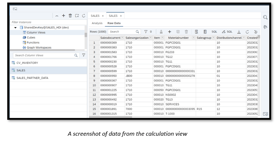This screenshot has width=278, height=144.
Task: Show the generated SQL statement
Action: pos(214,32)
